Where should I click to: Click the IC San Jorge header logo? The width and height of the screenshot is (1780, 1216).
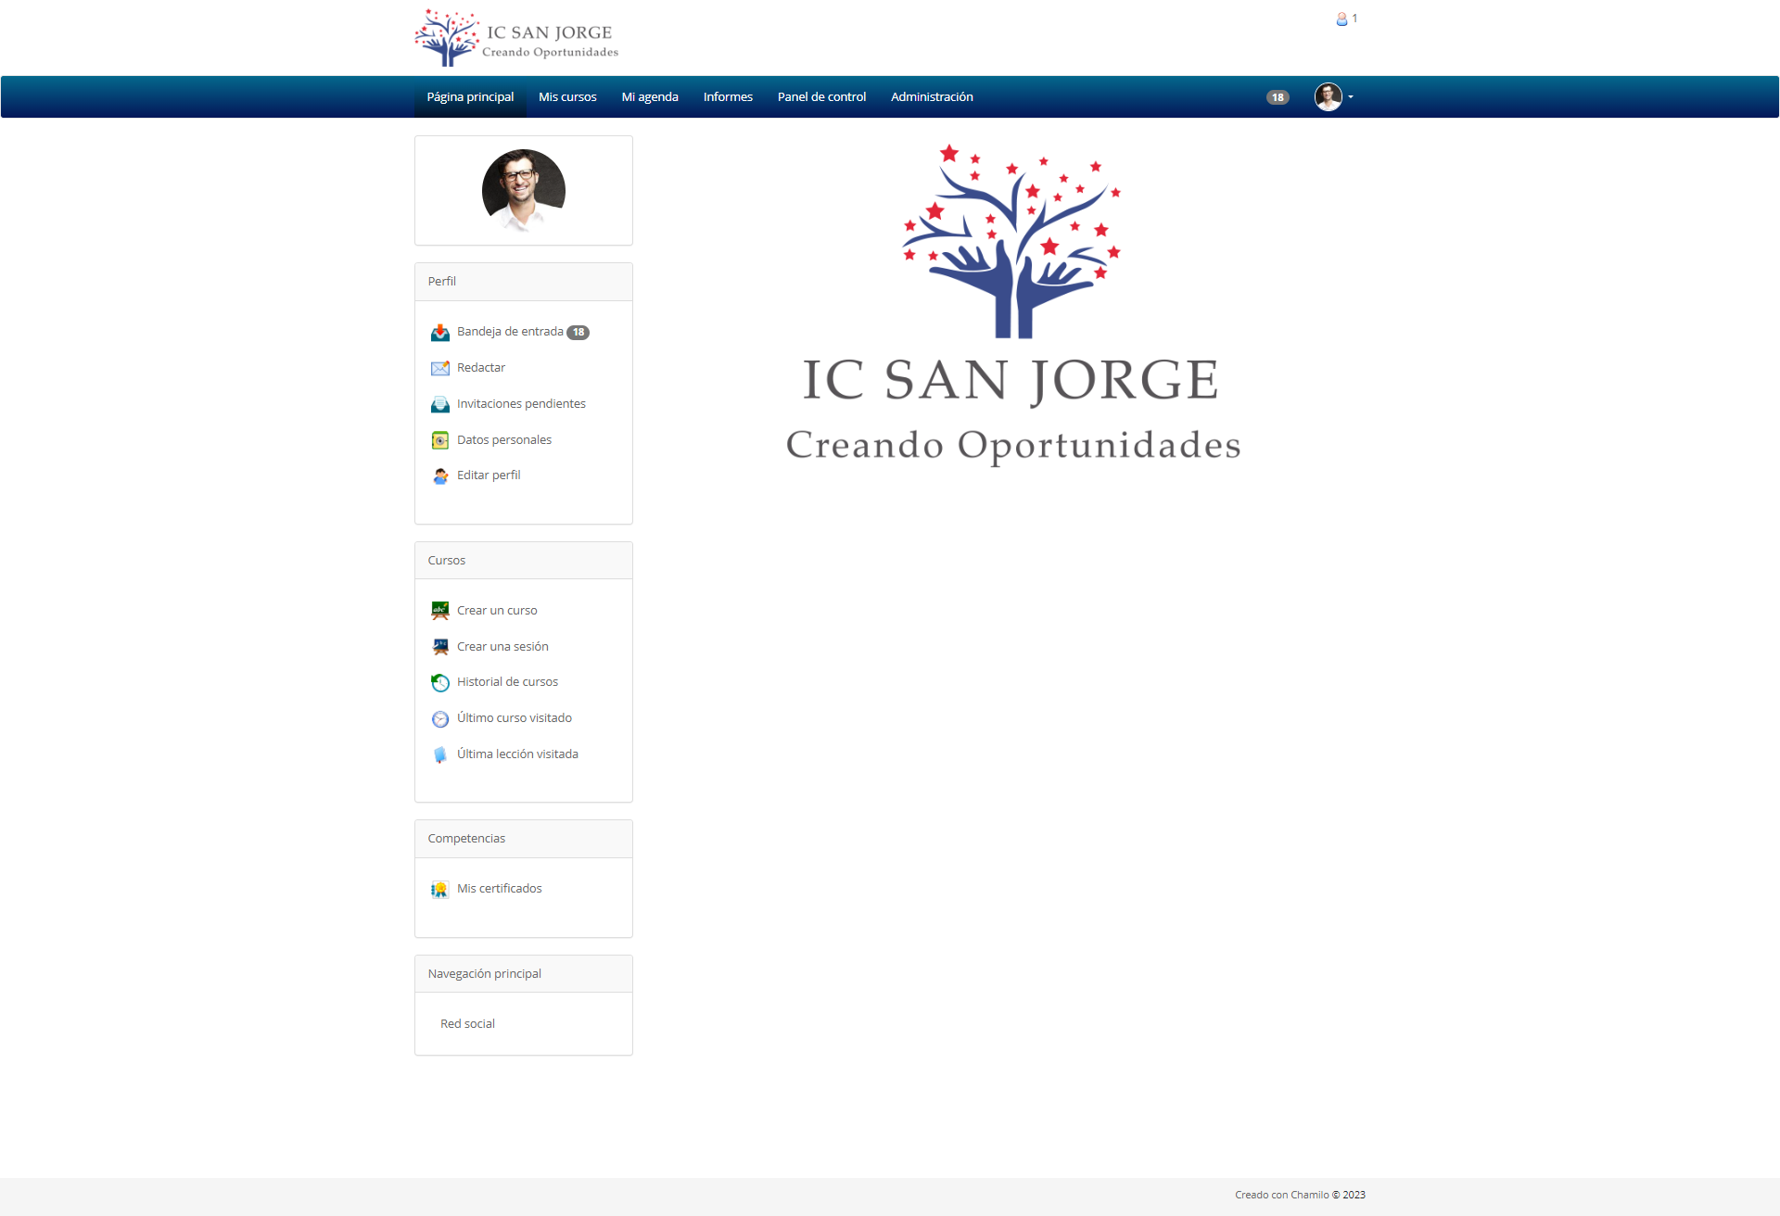coord(516,38)
